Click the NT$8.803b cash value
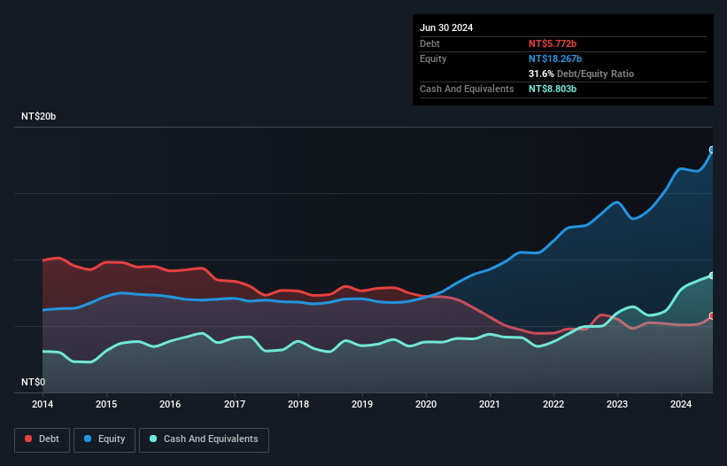Screen dimensions: 727x466 [553, 89]
